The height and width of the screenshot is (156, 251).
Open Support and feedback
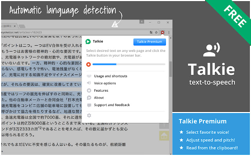click(x=112, y=105)
